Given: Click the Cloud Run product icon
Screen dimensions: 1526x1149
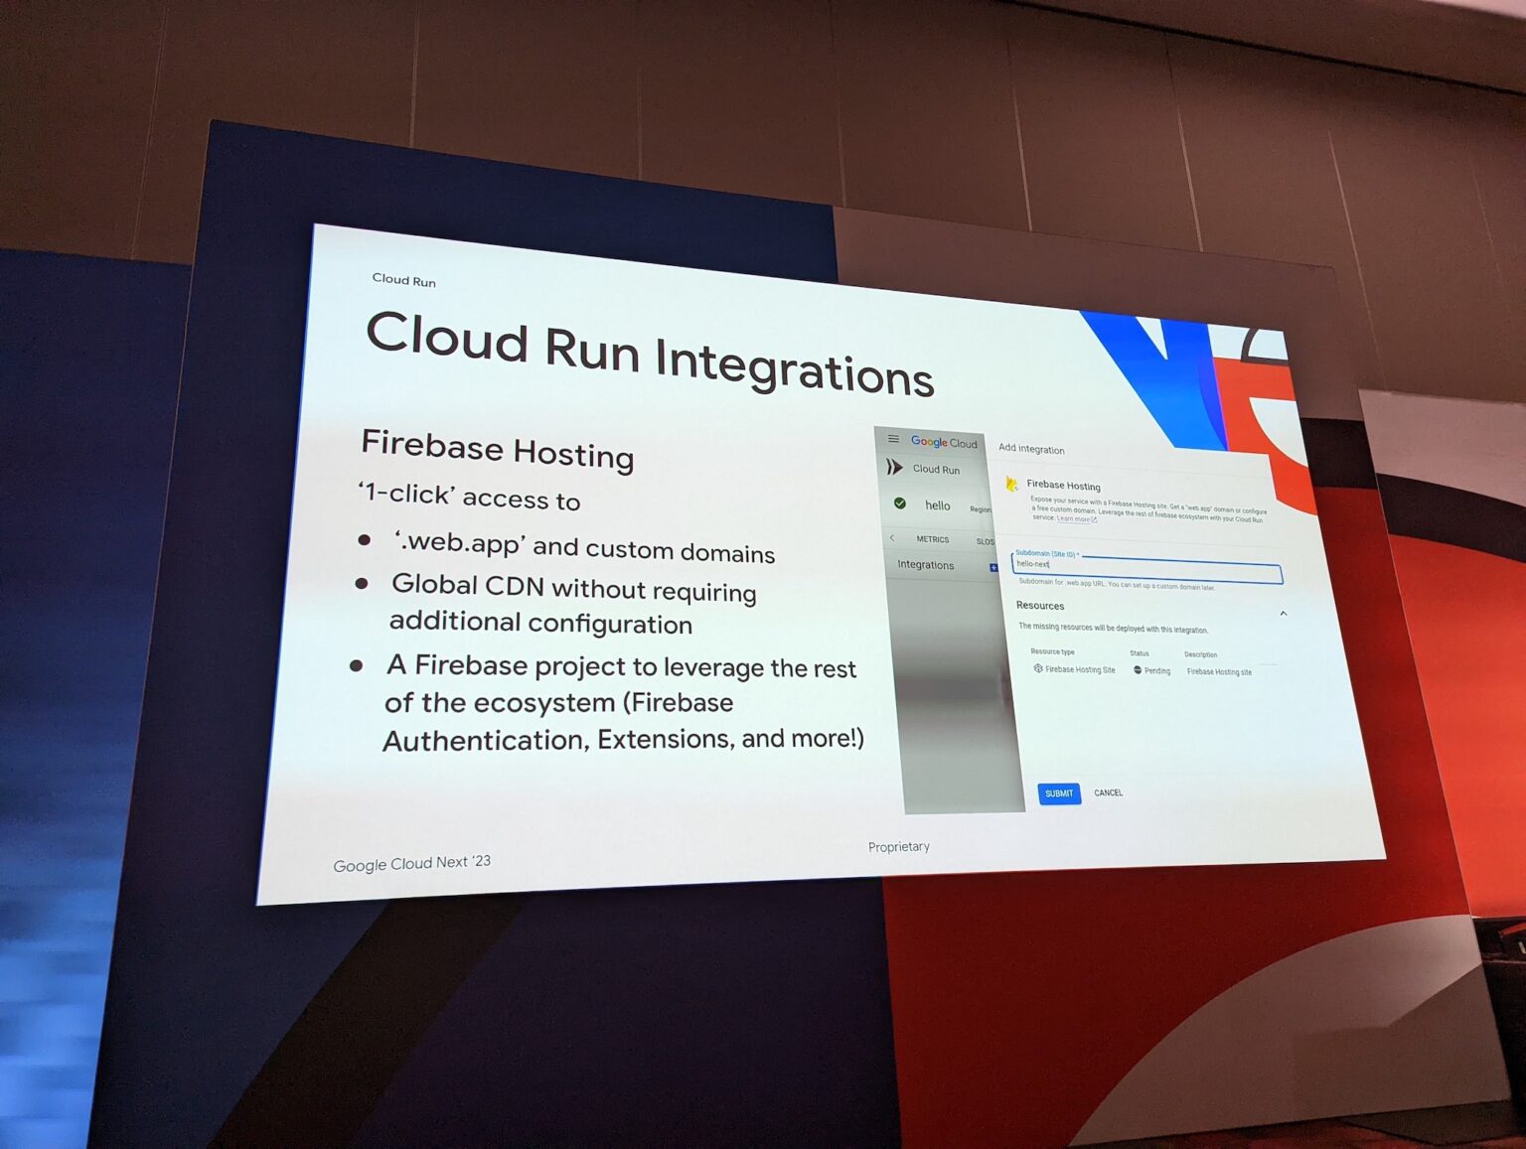Looking at the screenshot, I should click(x=894, y=467).
